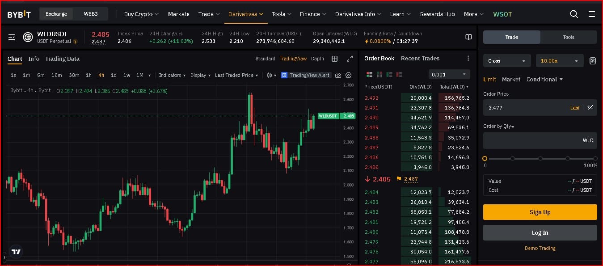Click the Order Price input field
Image resolution: width=603 pixels, height=266 pixels.
(525, 108)
